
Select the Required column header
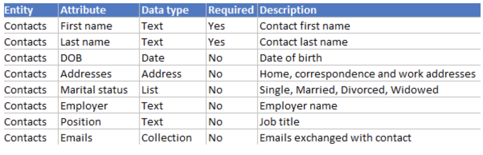point(232,10)
